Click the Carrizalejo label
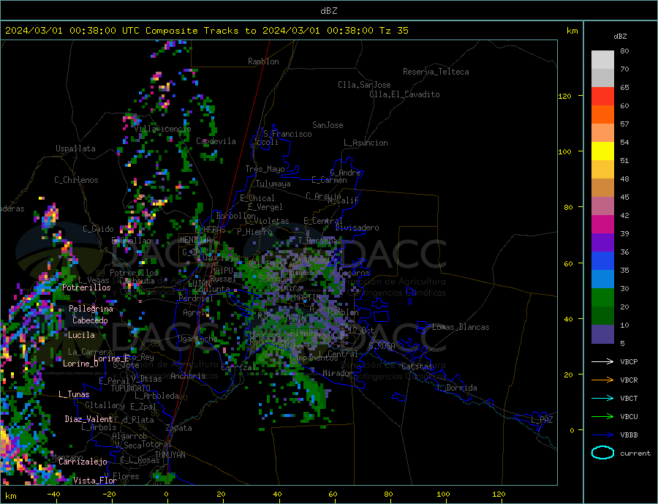The image size is (658, 504). tap(83, 462)
